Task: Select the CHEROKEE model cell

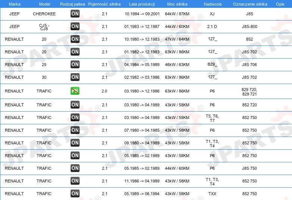Action: click(44, 14)
